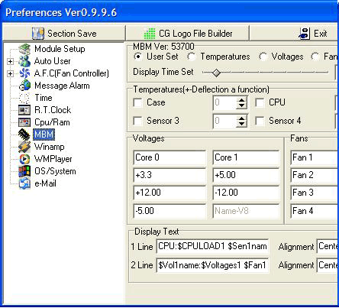Click the Display Time Set slider handle
The height and width of the screenshot is (308, 339).
pos(216,73)
